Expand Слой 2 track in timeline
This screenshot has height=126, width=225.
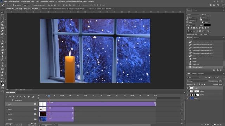[6, 109]
